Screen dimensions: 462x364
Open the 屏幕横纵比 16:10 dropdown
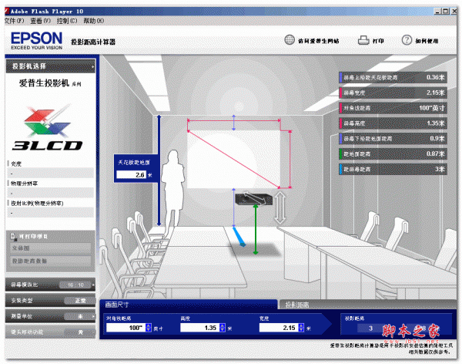coord(50,285)
